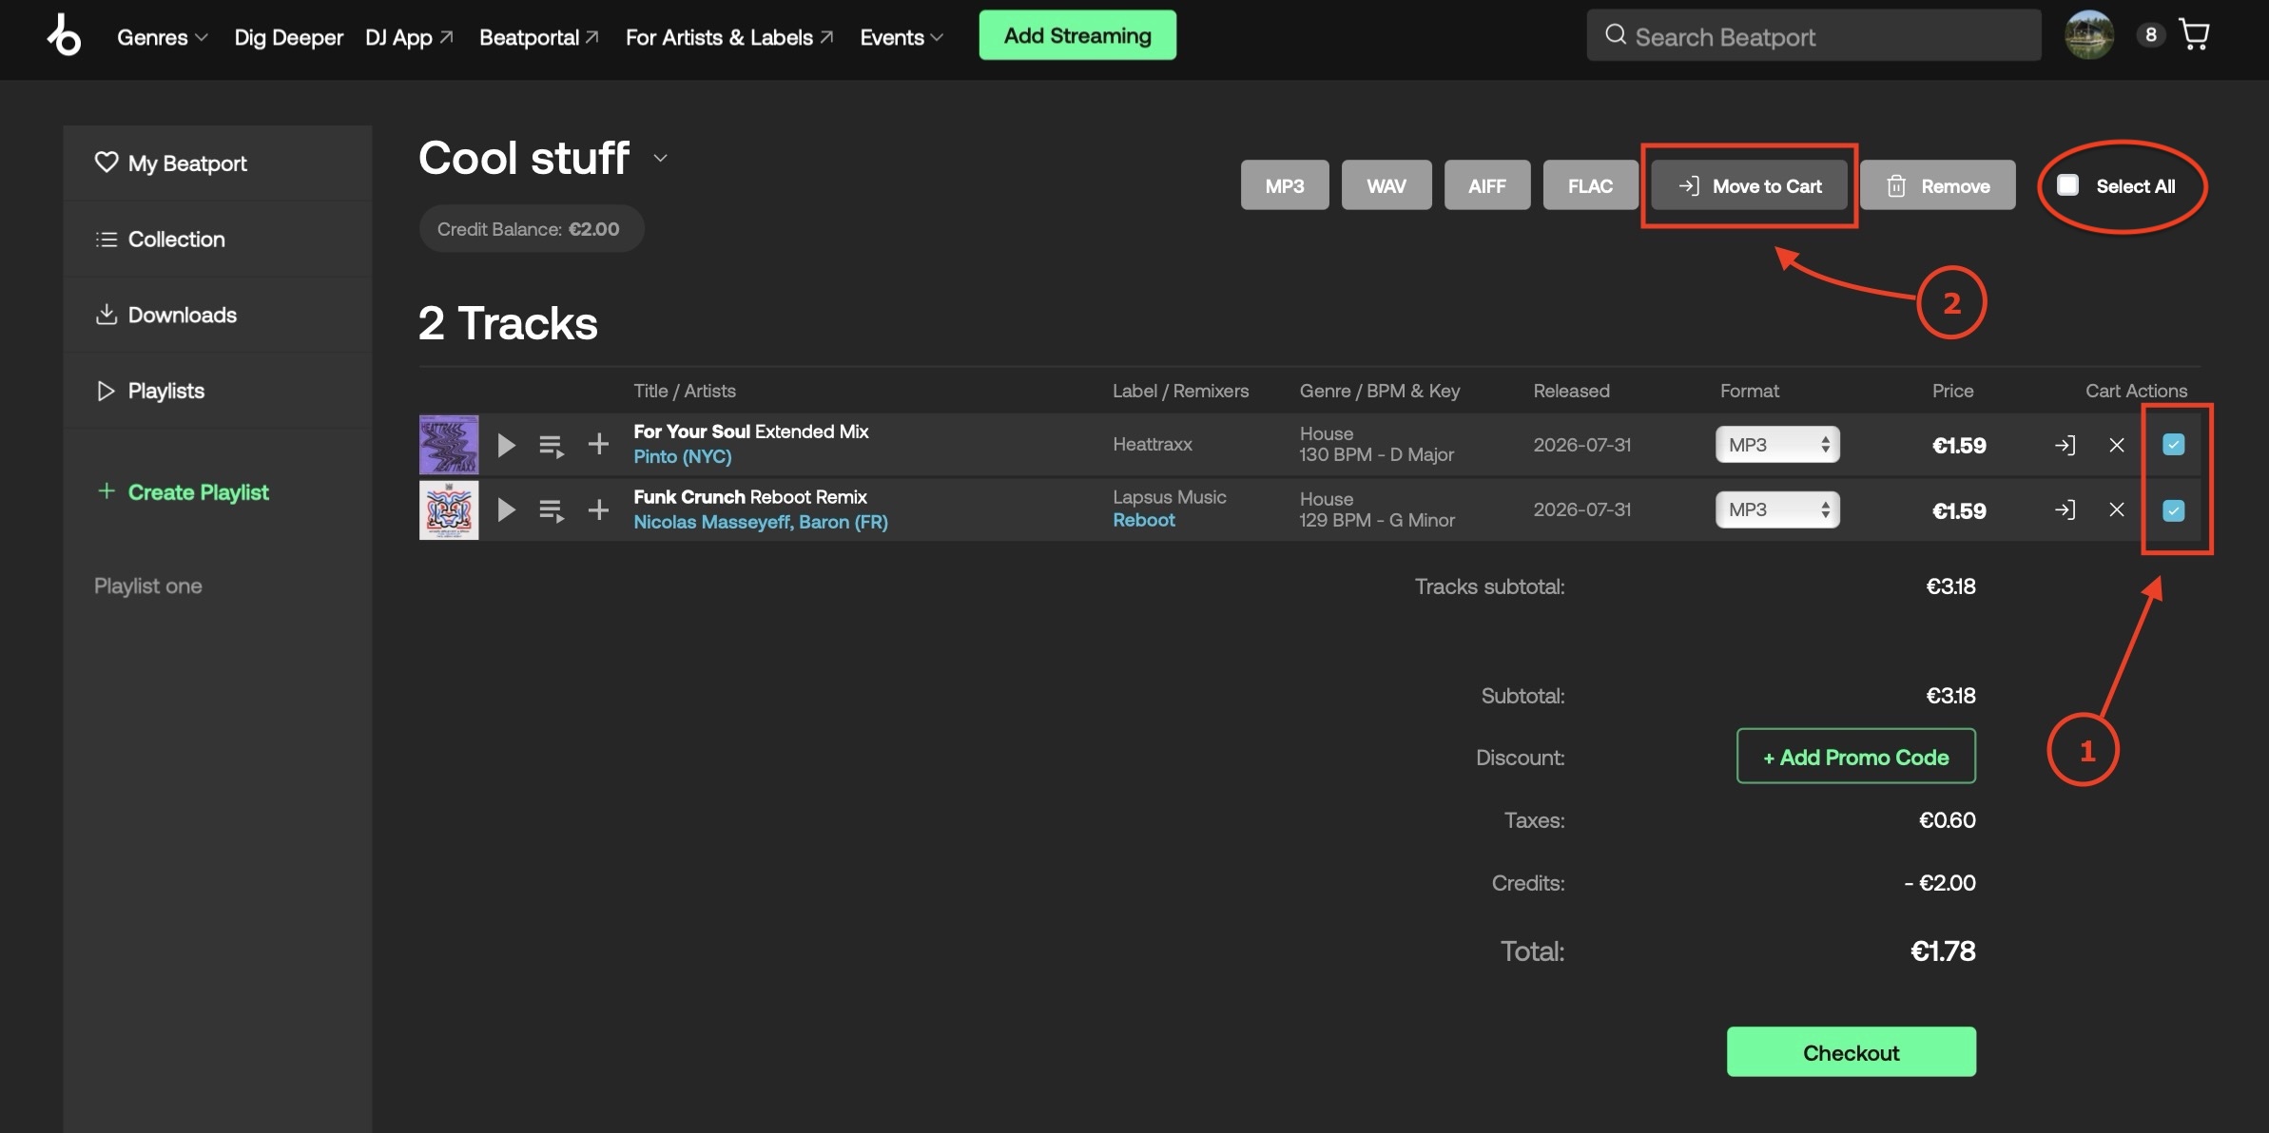Open the Lapsus Music label
The height and width of the screenshot is (1133, 2269).
(1170, 497)
